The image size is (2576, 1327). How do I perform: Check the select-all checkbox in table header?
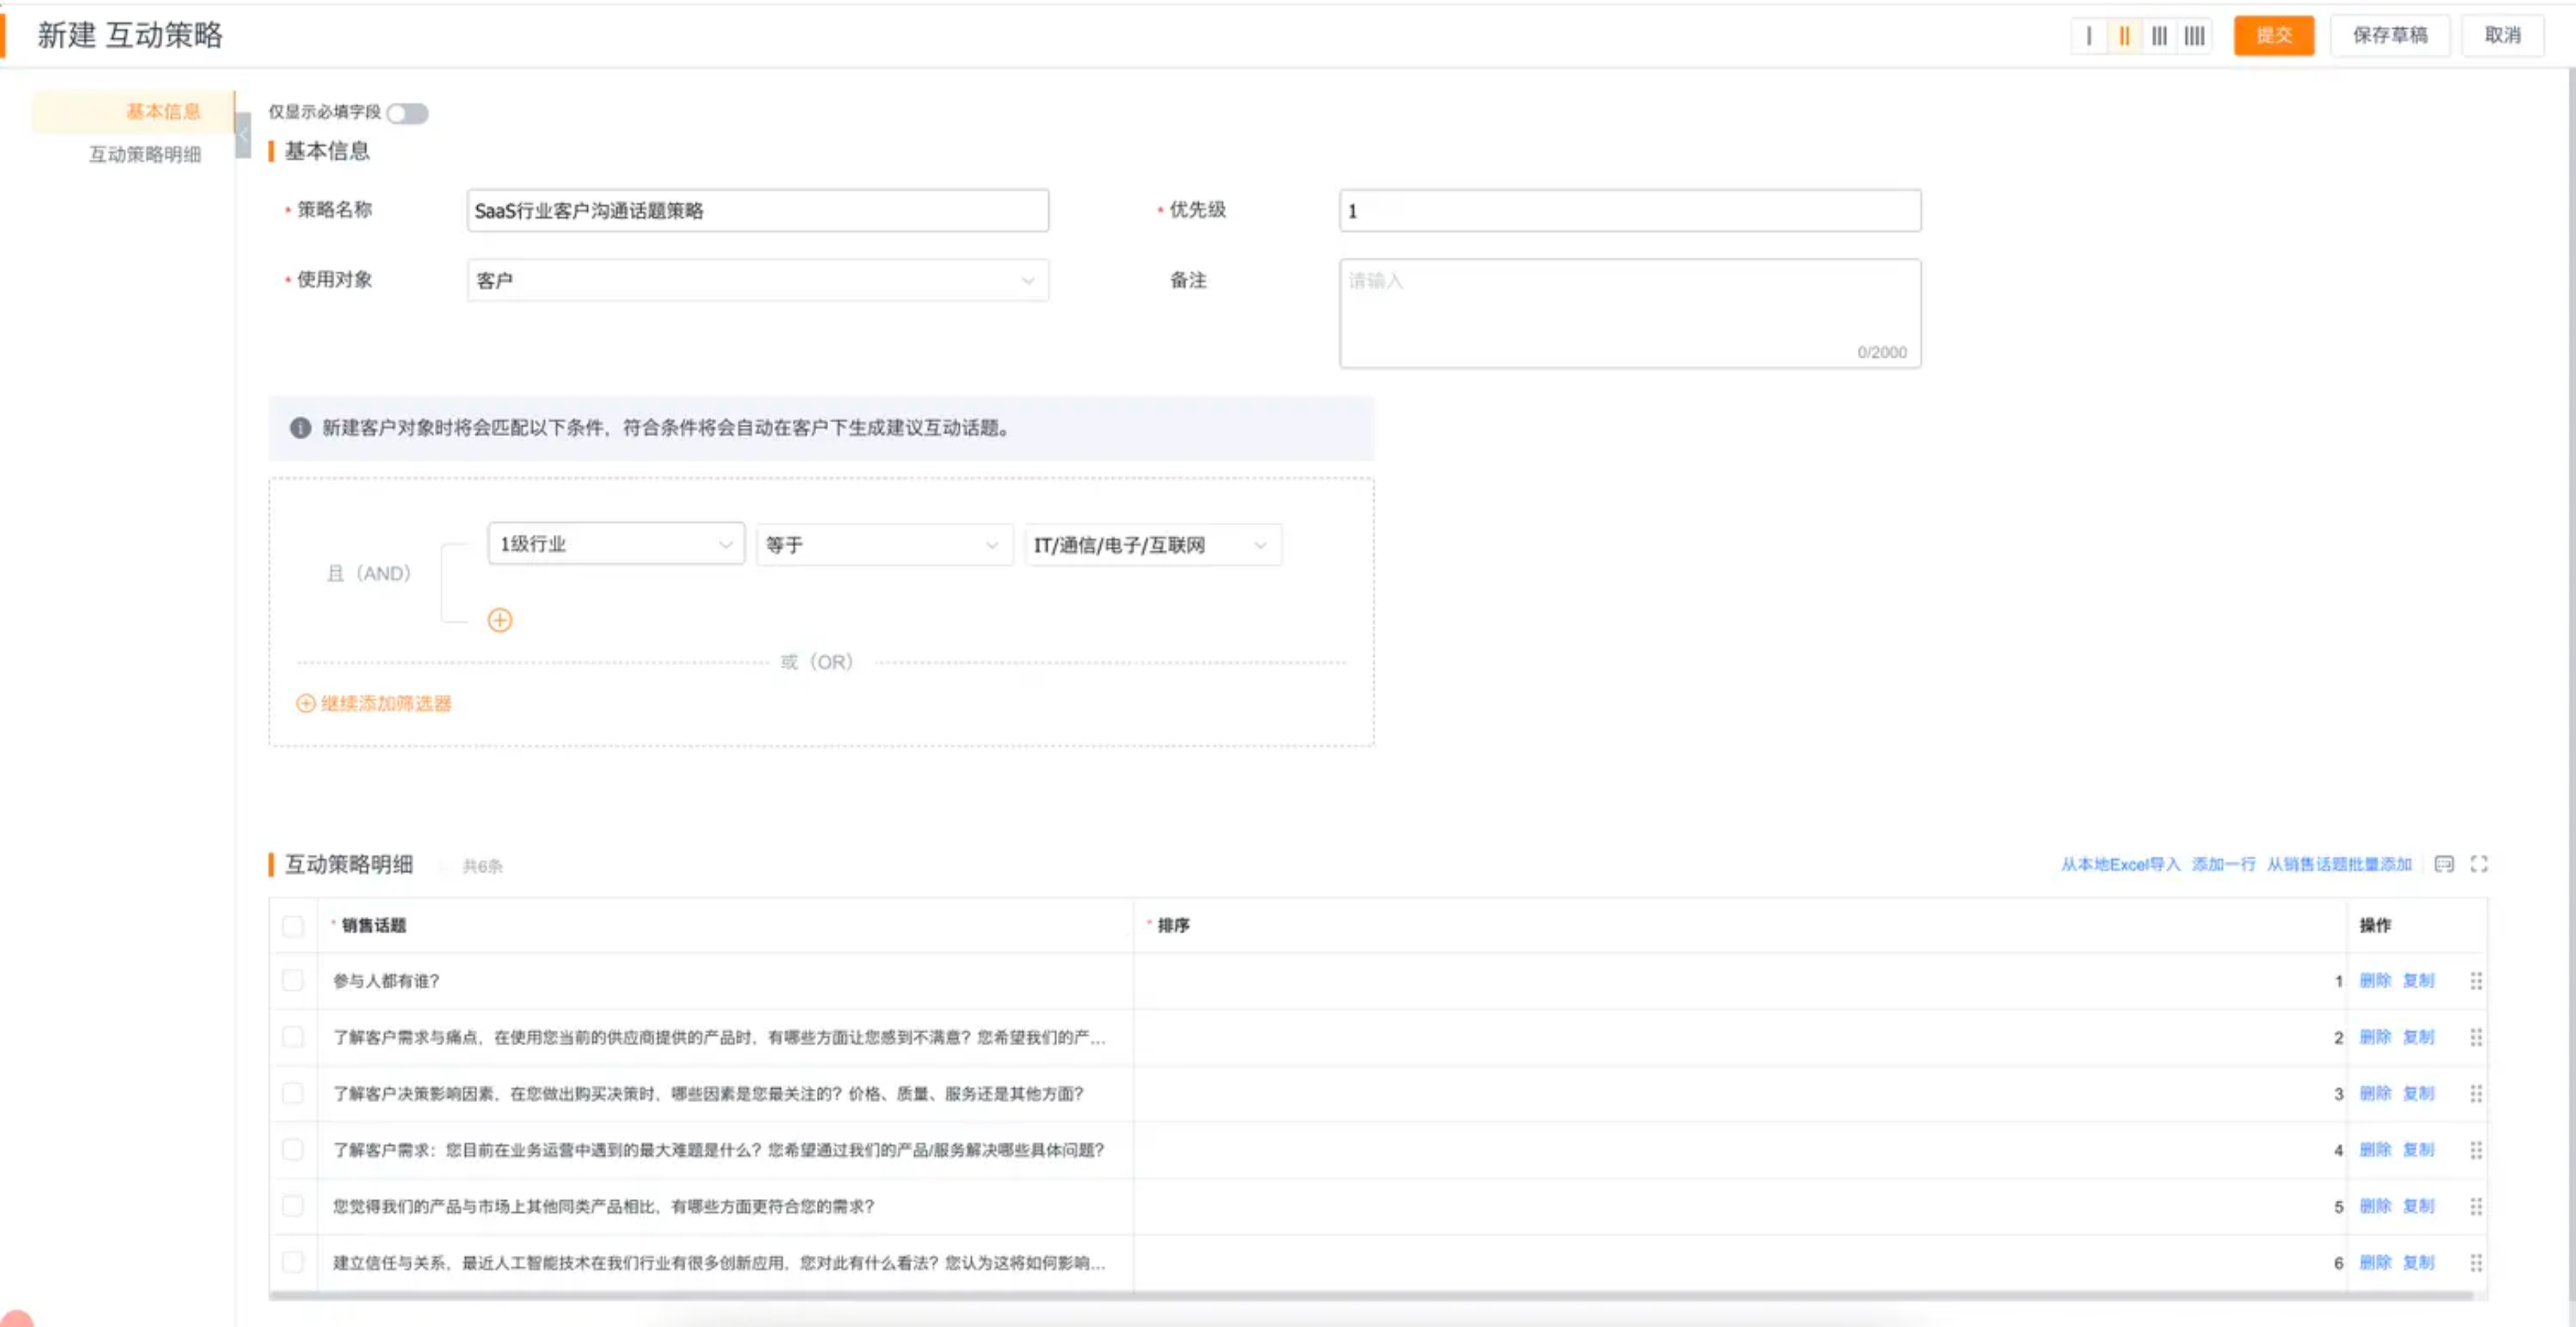[293, 926]
